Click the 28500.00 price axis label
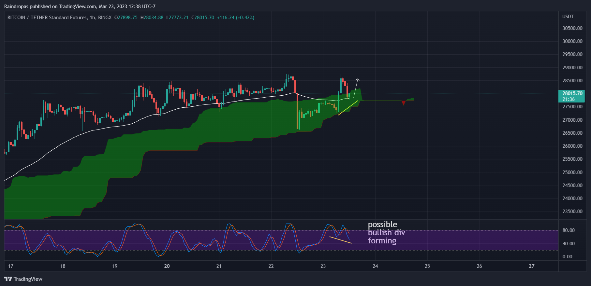591x286 pixels. coord(572,81)
